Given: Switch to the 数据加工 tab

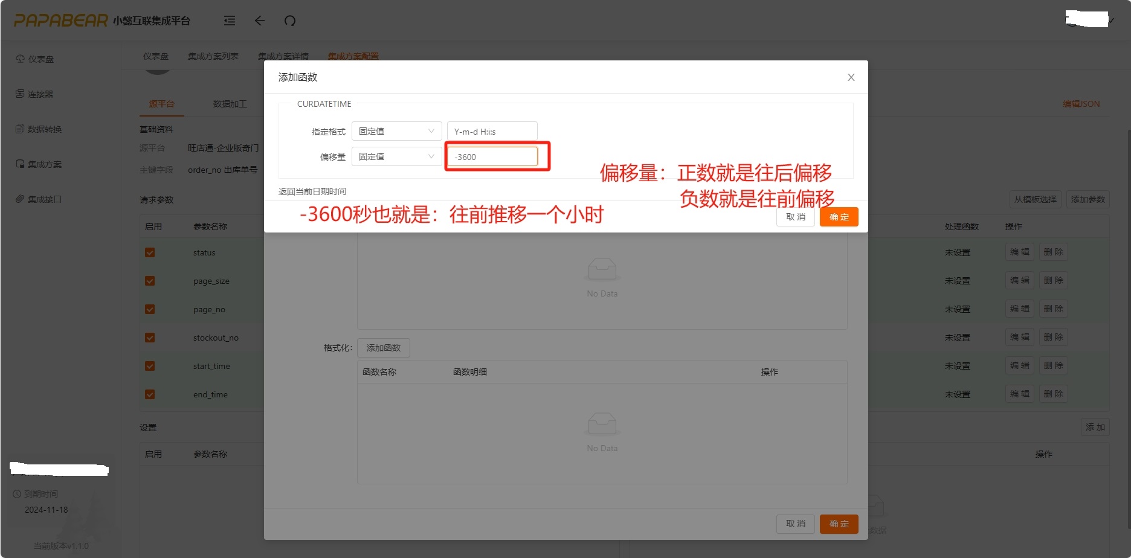Looking at the screenshot, I should point(230,104).
